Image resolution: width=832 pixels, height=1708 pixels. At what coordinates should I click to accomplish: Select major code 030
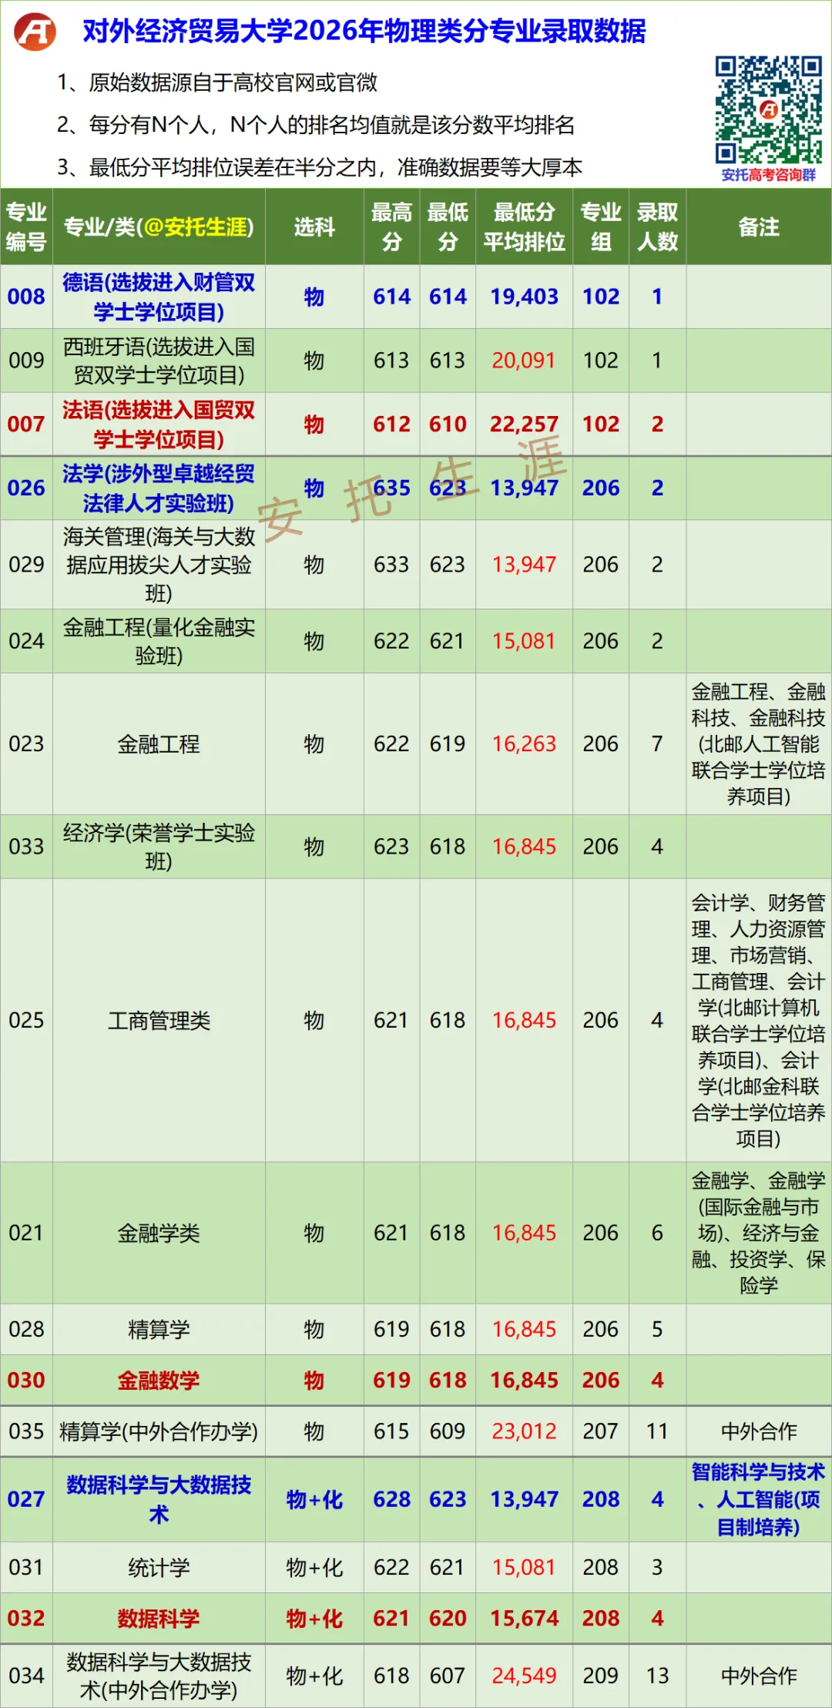point(26,1381)
